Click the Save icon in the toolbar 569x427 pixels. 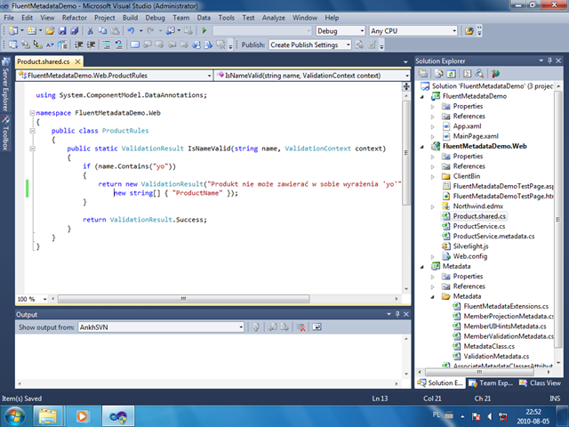tap(62, 31)
